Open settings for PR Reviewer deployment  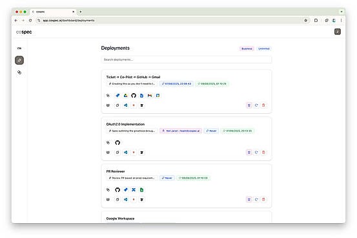pos(249,199)
